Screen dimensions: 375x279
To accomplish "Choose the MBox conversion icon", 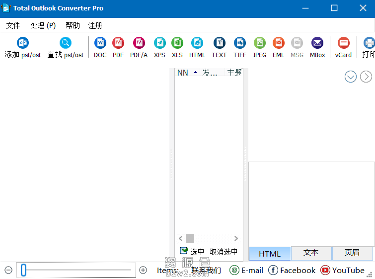I will 317,43.
